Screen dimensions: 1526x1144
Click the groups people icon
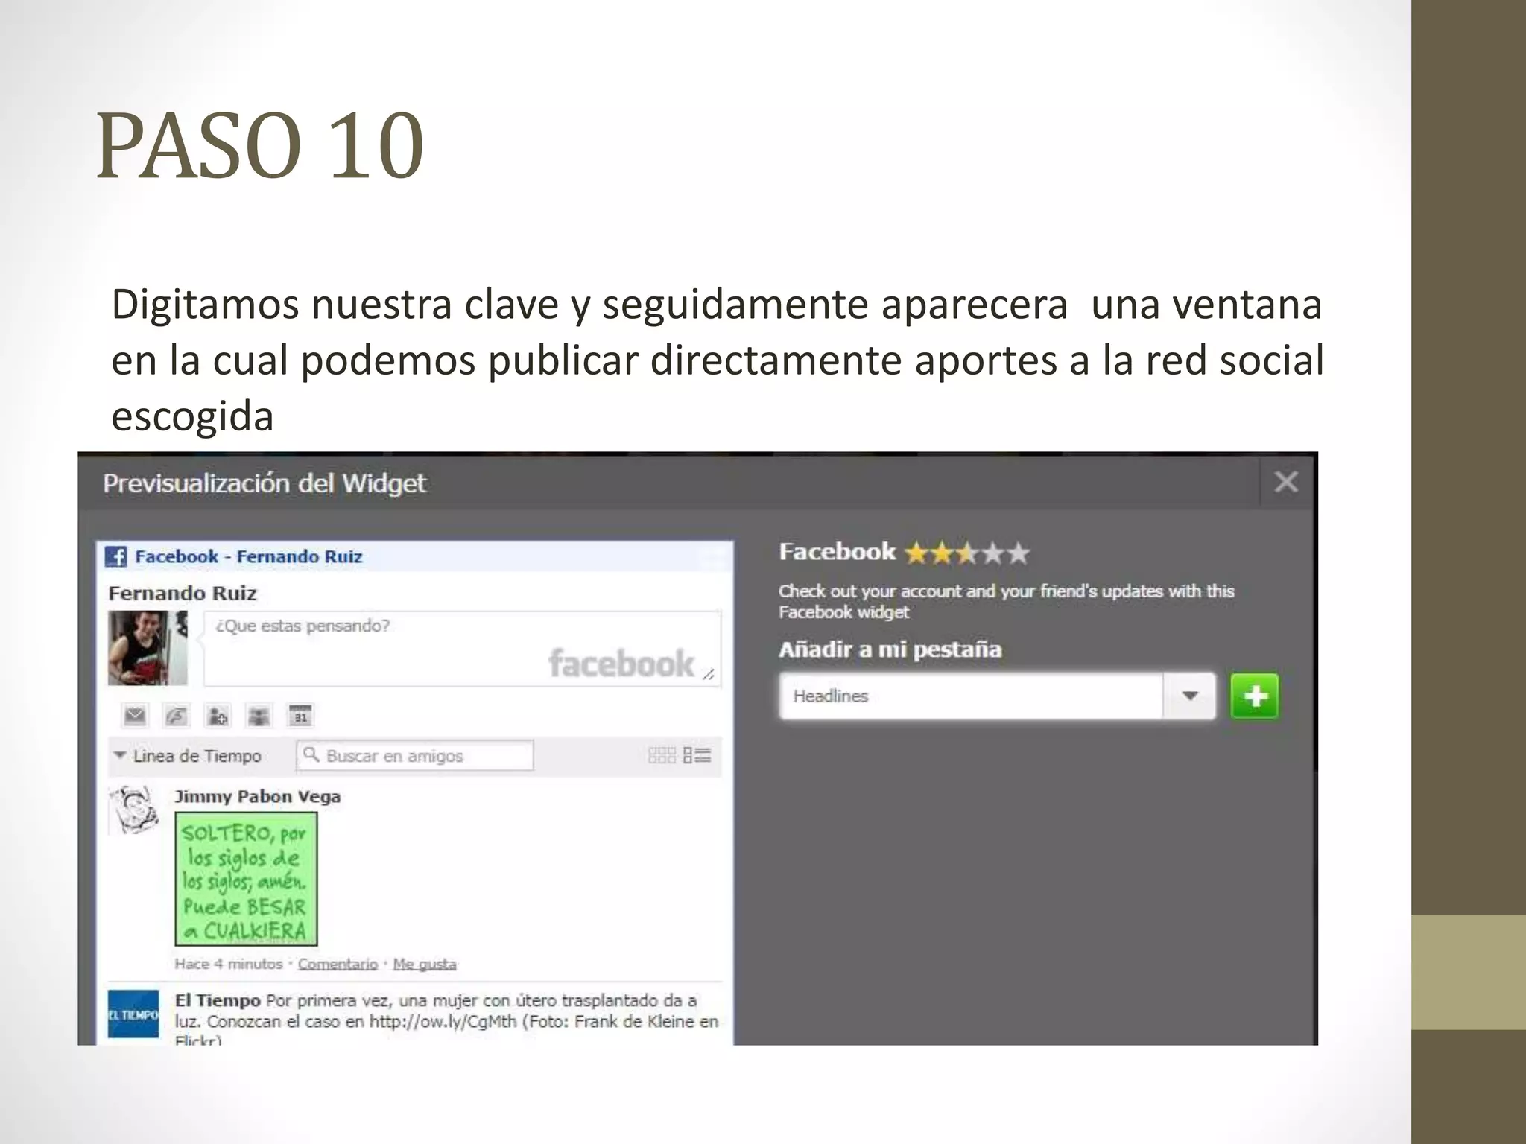coord(259,716)
